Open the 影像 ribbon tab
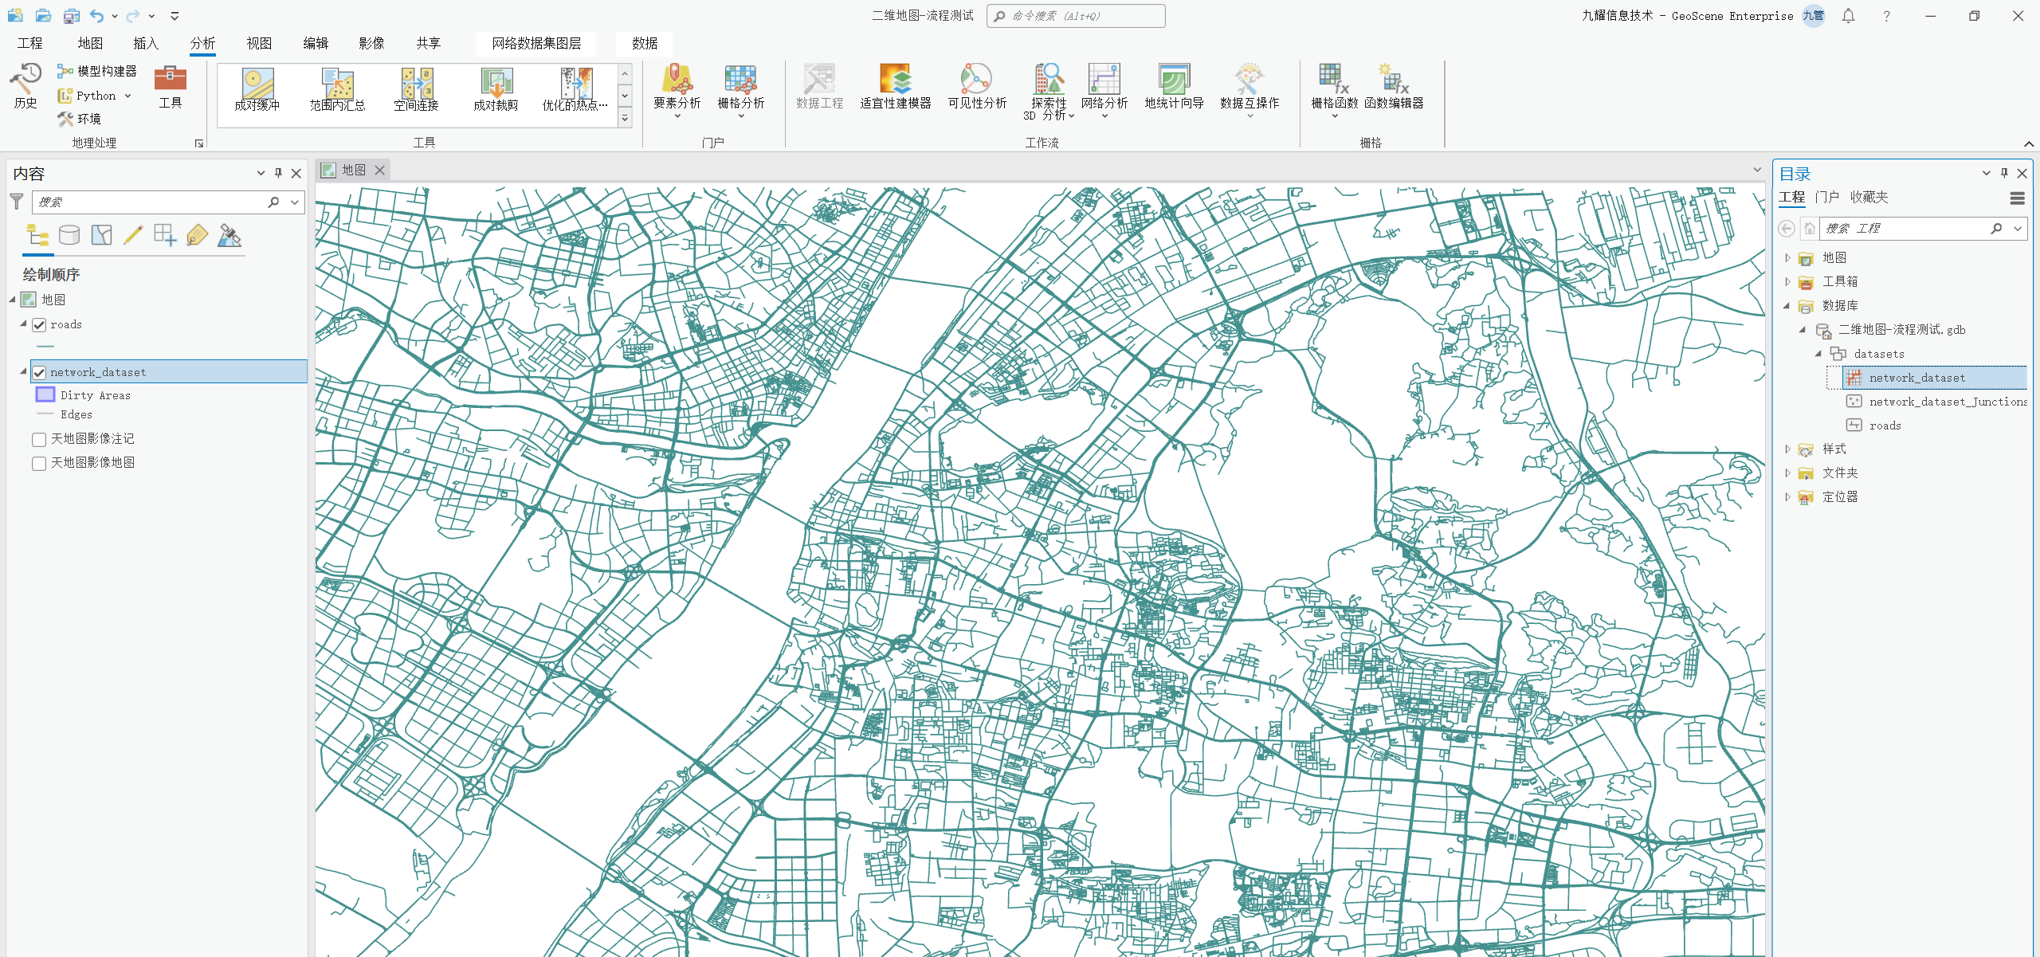The height and width of the screenshot is (957, 2040). (371, 43)
